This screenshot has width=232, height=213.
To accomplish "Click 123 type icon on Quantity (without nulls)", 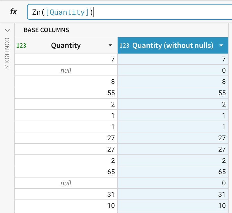I will click(124, 46).
